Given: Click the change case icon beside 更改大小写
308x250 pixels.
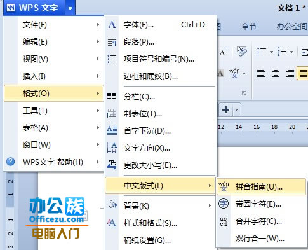Looking at the screenshot, I should coord(112,165).
